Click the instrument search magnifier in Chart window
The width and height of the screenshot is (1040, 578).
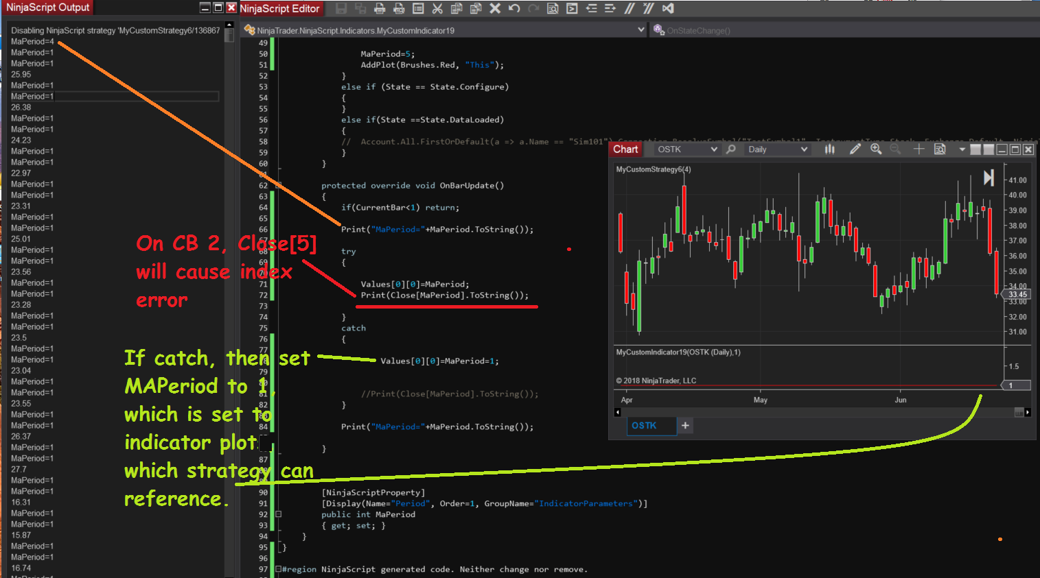[x=731, y=149]
